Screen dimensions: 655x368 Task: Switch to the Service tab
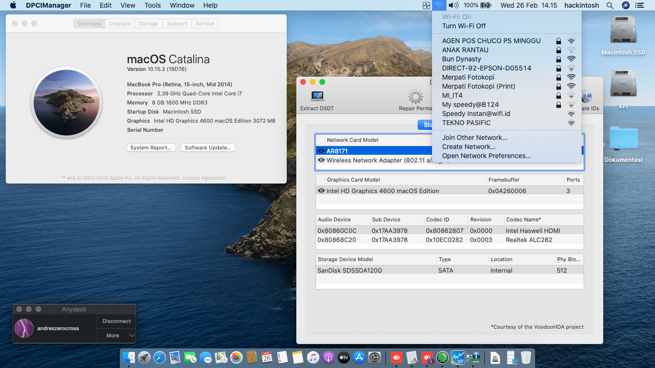pyautogui.click(x=205, y=23)
